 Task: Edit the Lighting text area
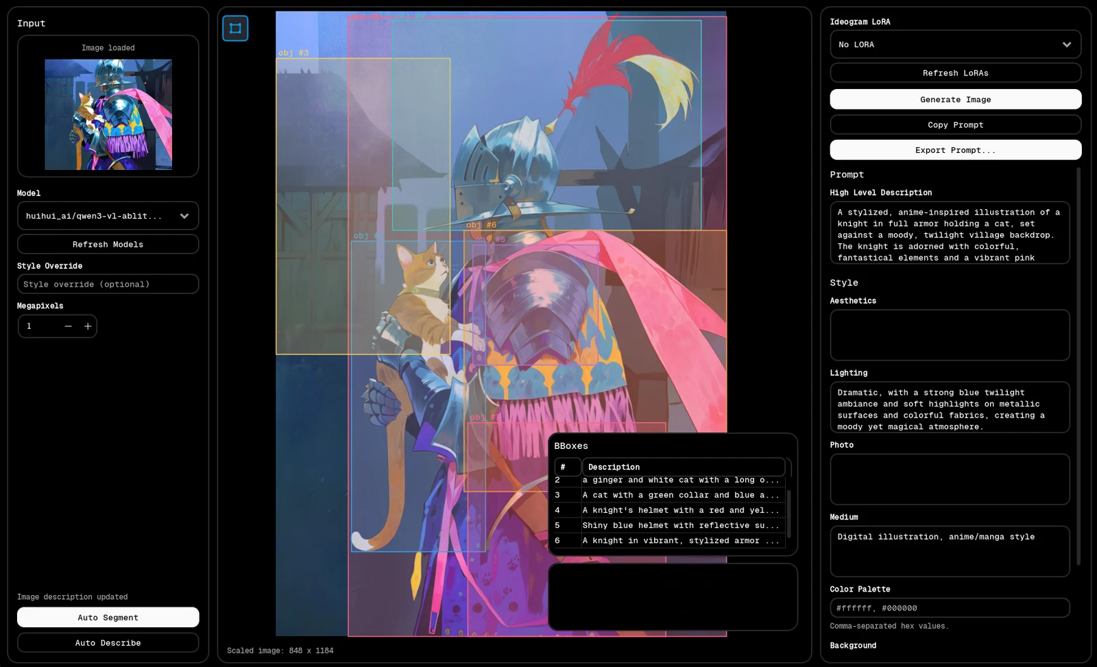click(x=950, y=407)
